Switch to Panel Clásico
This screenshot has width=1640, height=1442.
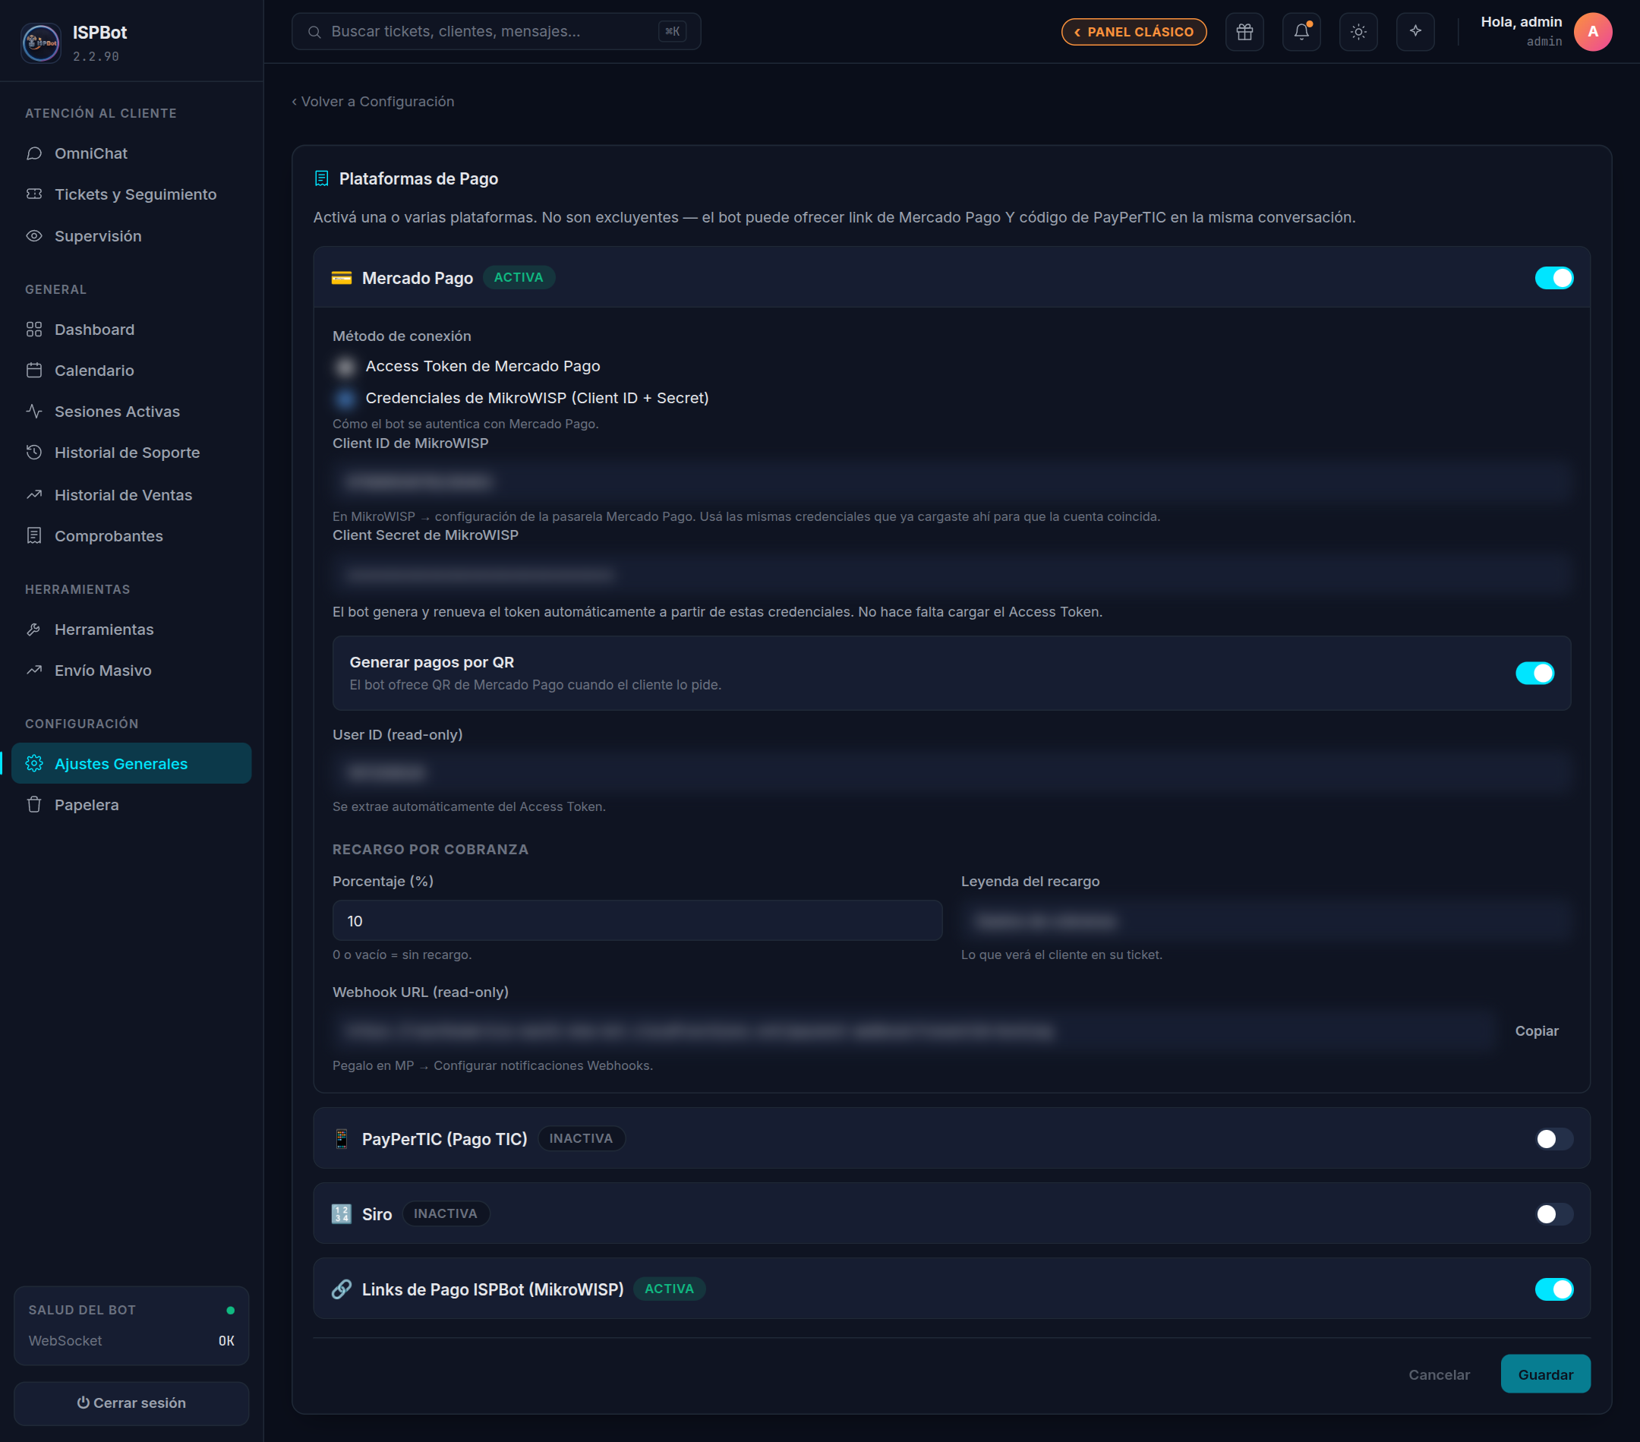pos(1134,32)
